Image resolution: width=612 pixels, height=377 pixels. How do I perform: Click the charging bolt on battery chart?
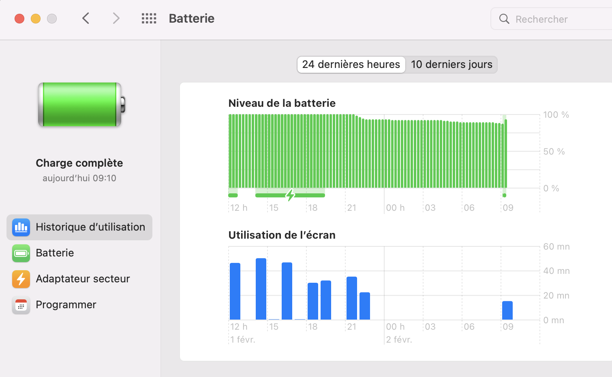290,195
